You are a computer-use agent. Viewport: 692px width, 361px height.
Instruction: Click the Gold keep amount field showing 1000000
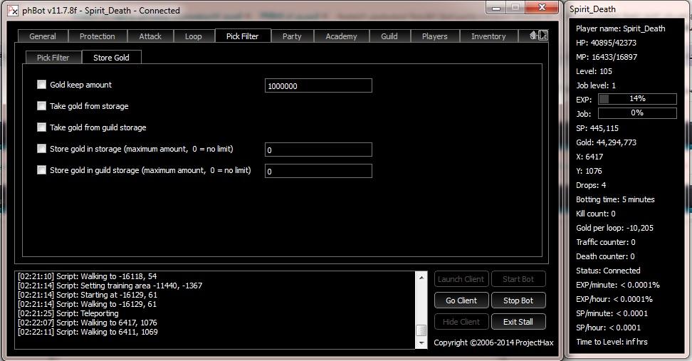318,85
